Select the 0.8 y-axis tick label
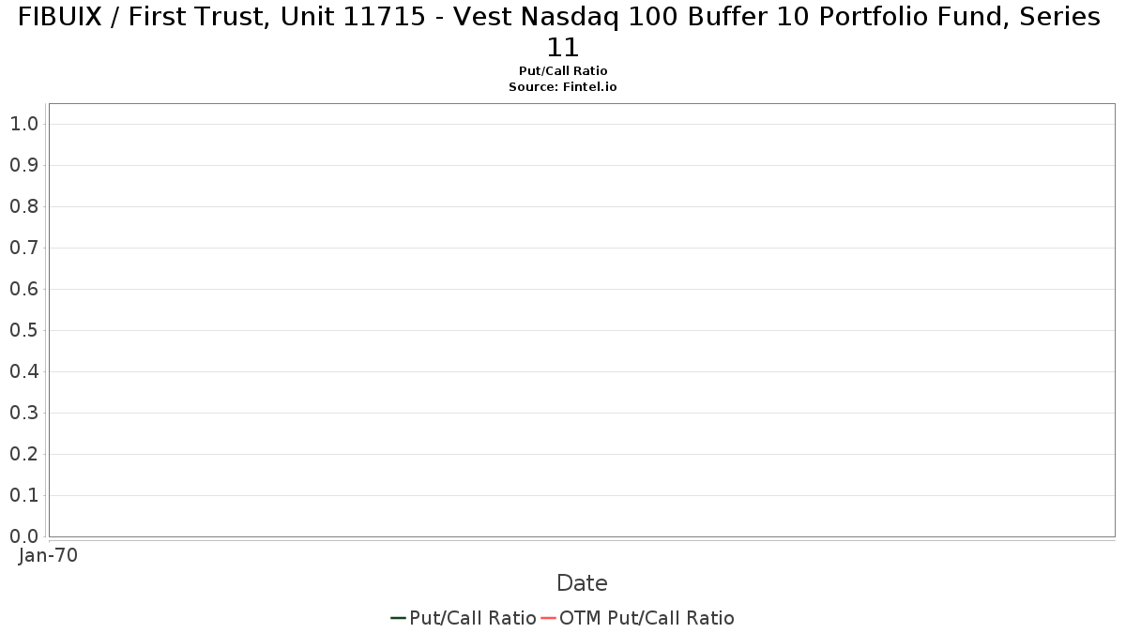This screenshot has width=1126, height=633. (23, 206)
